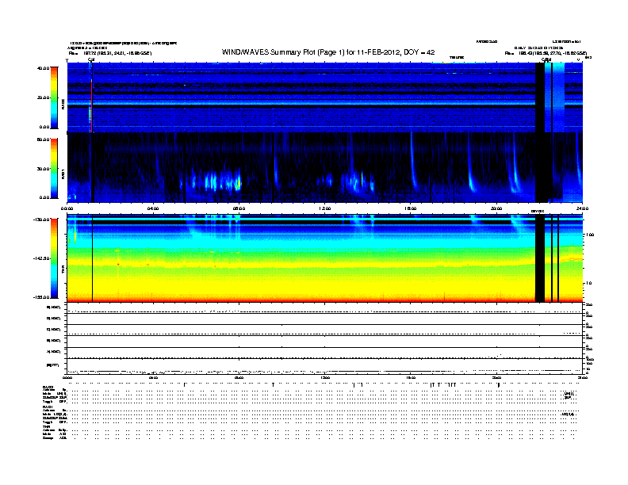Select the -155.00 label on TNR scale
628x485 pixels.
41,297
